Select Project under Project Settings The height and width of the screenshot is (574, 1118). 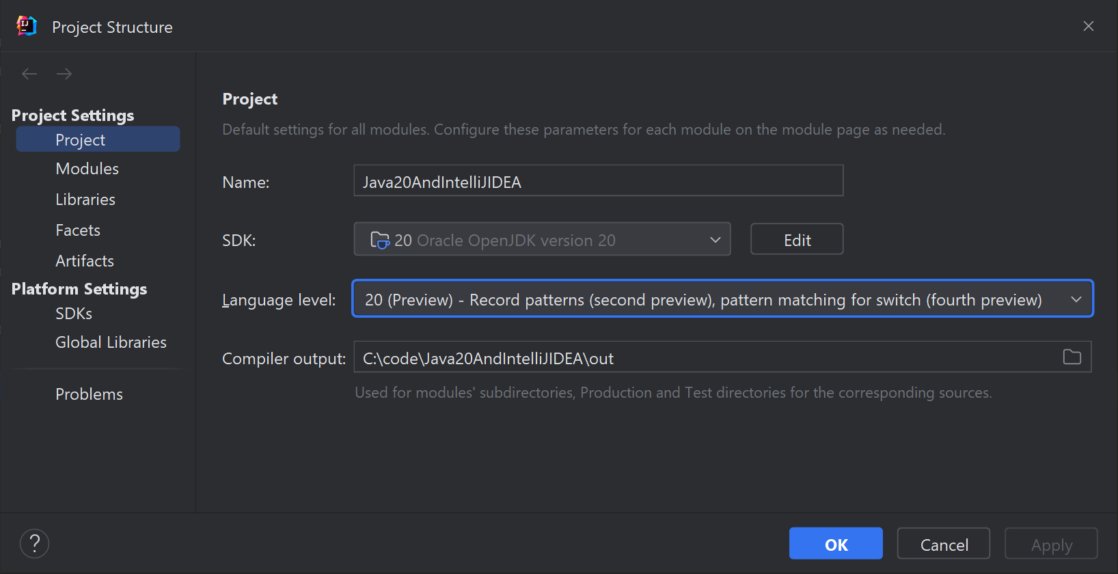[98, 139]
